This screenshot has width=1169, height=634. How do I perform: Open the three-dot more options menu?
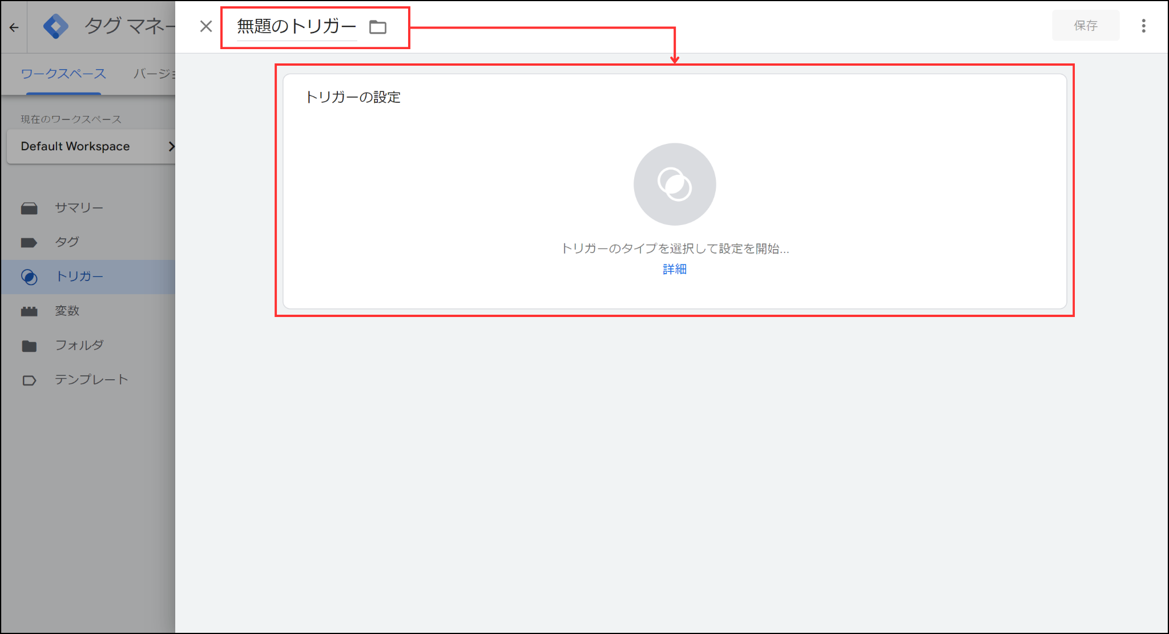click(x=1143, y=26)
